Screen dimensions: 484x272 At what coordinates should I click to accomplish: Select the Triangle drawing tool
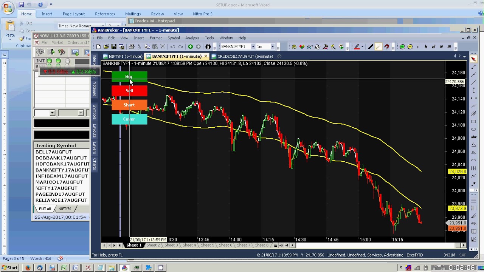tap(473, 145)
